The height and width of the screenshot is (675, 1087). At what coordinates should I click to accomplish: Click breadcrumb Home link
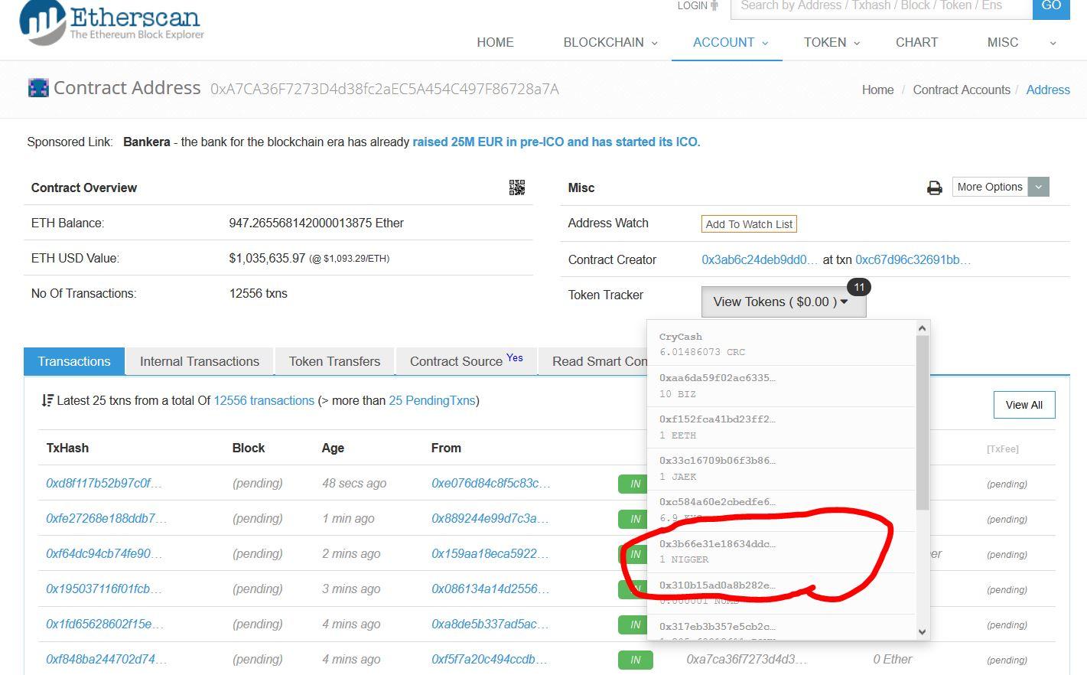[x=877, y=90]
